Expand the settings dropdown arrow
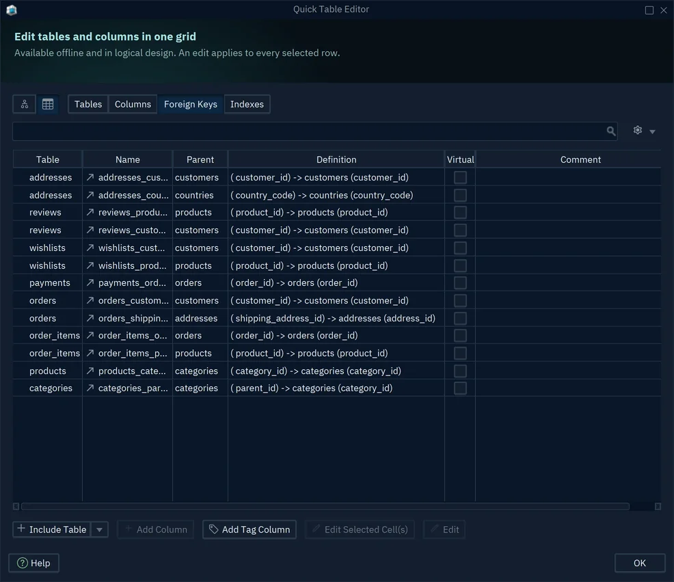 [x=652, y=131]
